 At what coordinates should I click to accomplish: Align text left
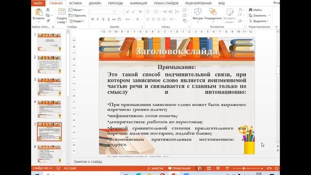coord(148,19)
